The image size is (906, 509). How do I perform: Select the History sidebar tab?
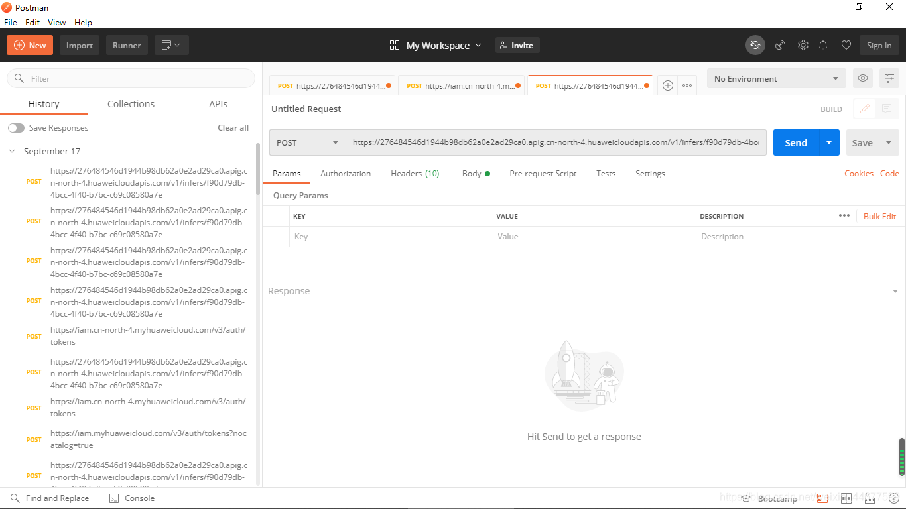tap(44, 104)
